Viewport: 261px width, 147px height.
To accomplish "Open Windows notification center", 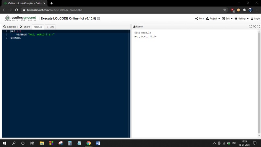I will pos(255,143).
